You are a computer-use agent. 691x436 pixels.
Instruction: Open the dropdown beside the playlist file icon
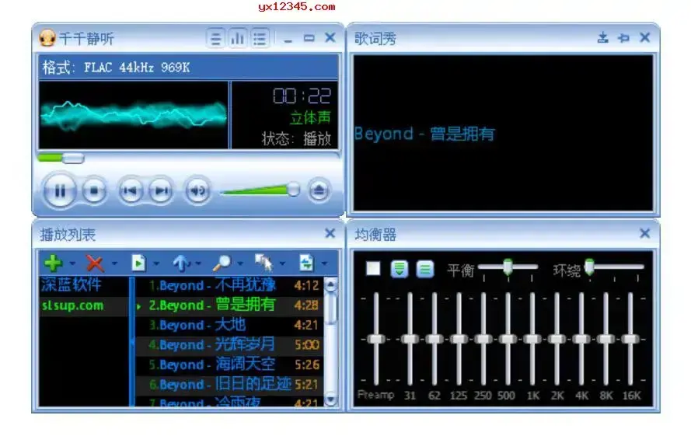pos(156,263)
